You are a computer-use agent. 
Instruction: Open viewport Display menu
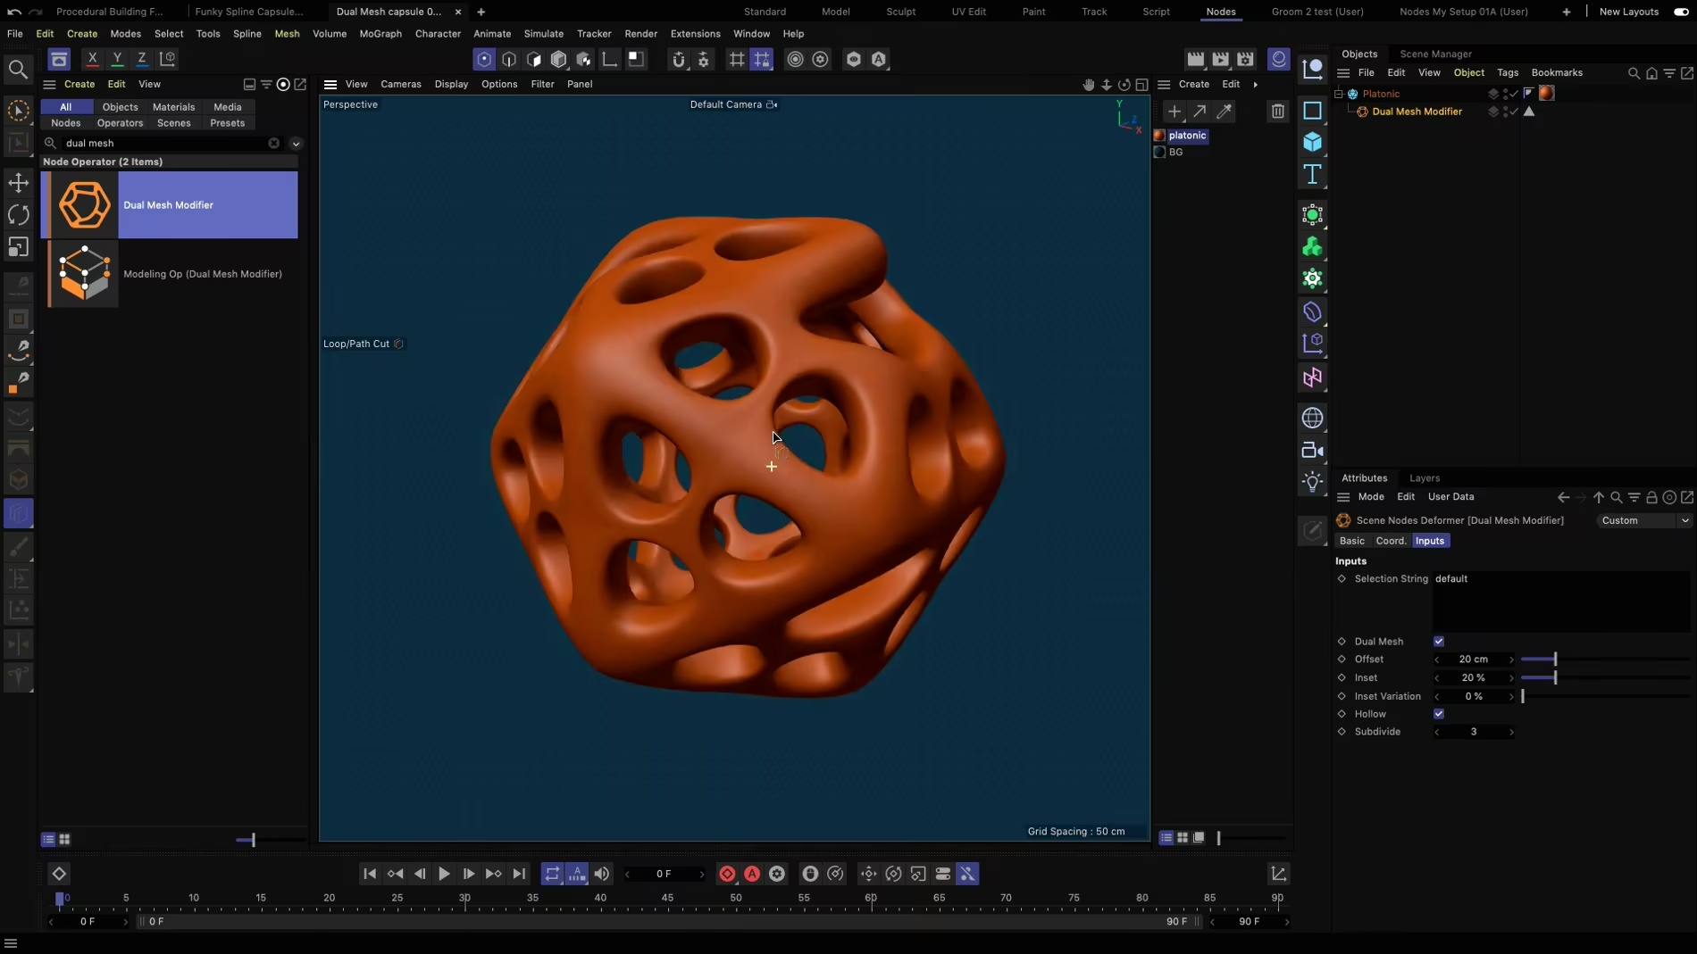coord(451,85)
